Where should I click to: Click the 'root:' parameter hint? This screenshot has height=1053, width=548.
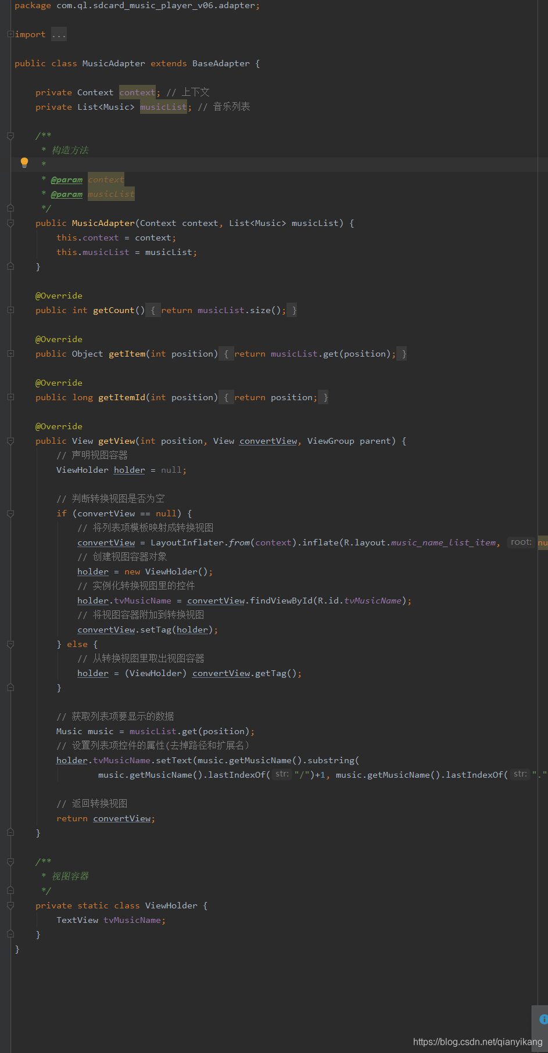click(521, 542)
